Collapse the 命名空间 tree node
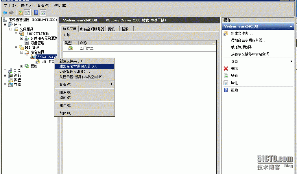Screen dimensions: 297x174 (x=22, y=52)
